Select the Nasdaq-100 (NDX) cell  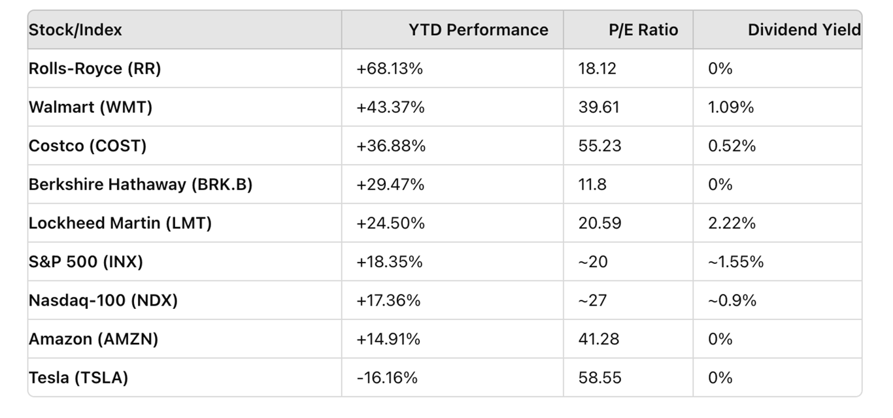click(103, 300)
